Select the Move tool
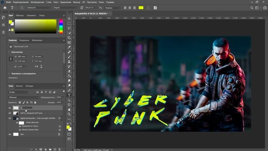 pos(69,18)
